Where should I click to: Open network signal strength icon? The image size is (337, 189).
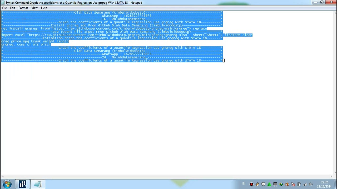click(305, 184)
